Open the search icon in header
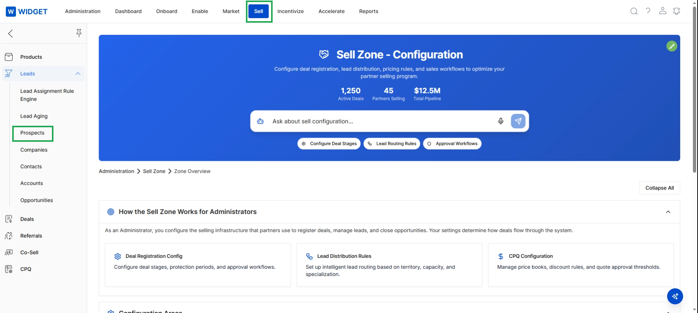The width and height of the screenshot is (698, 313). (634, 11)
